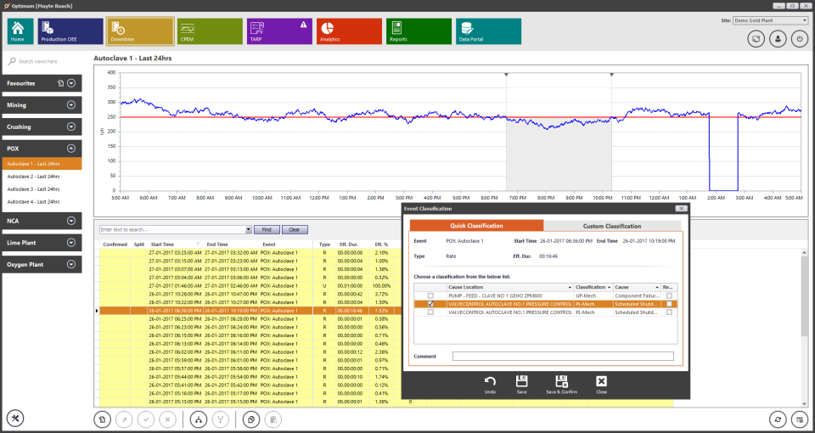Open the Data Portal tile
The width and height of the screenshot is (815, 433).
tap(489, 31)
